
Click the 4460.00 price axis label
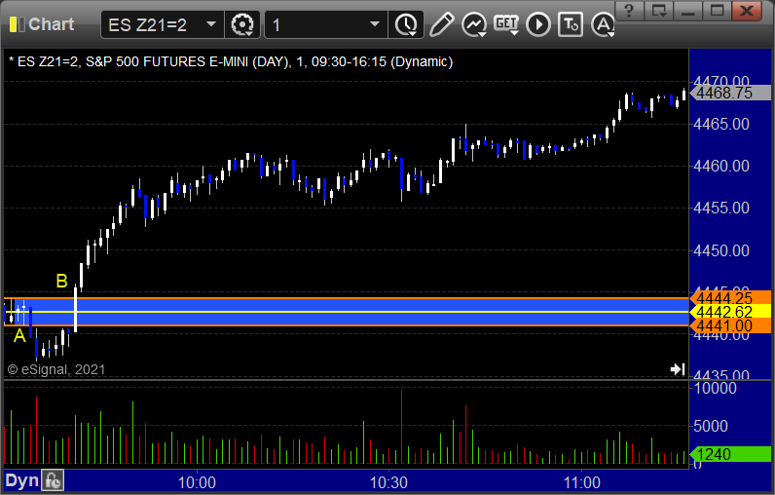pos(721,166)
